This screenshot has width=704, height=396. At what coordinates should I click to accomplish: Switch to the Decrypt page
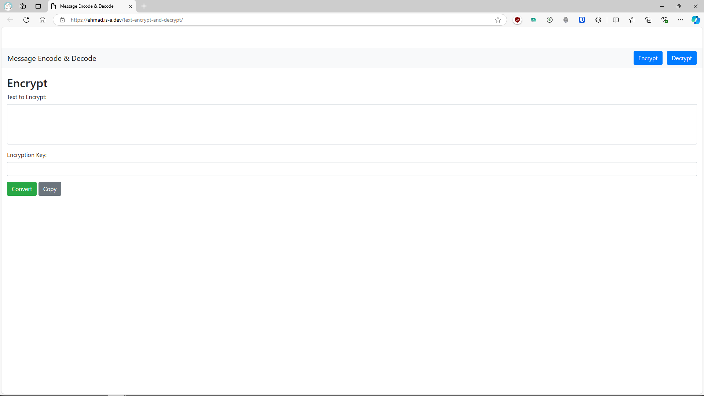tap(681, 58)
